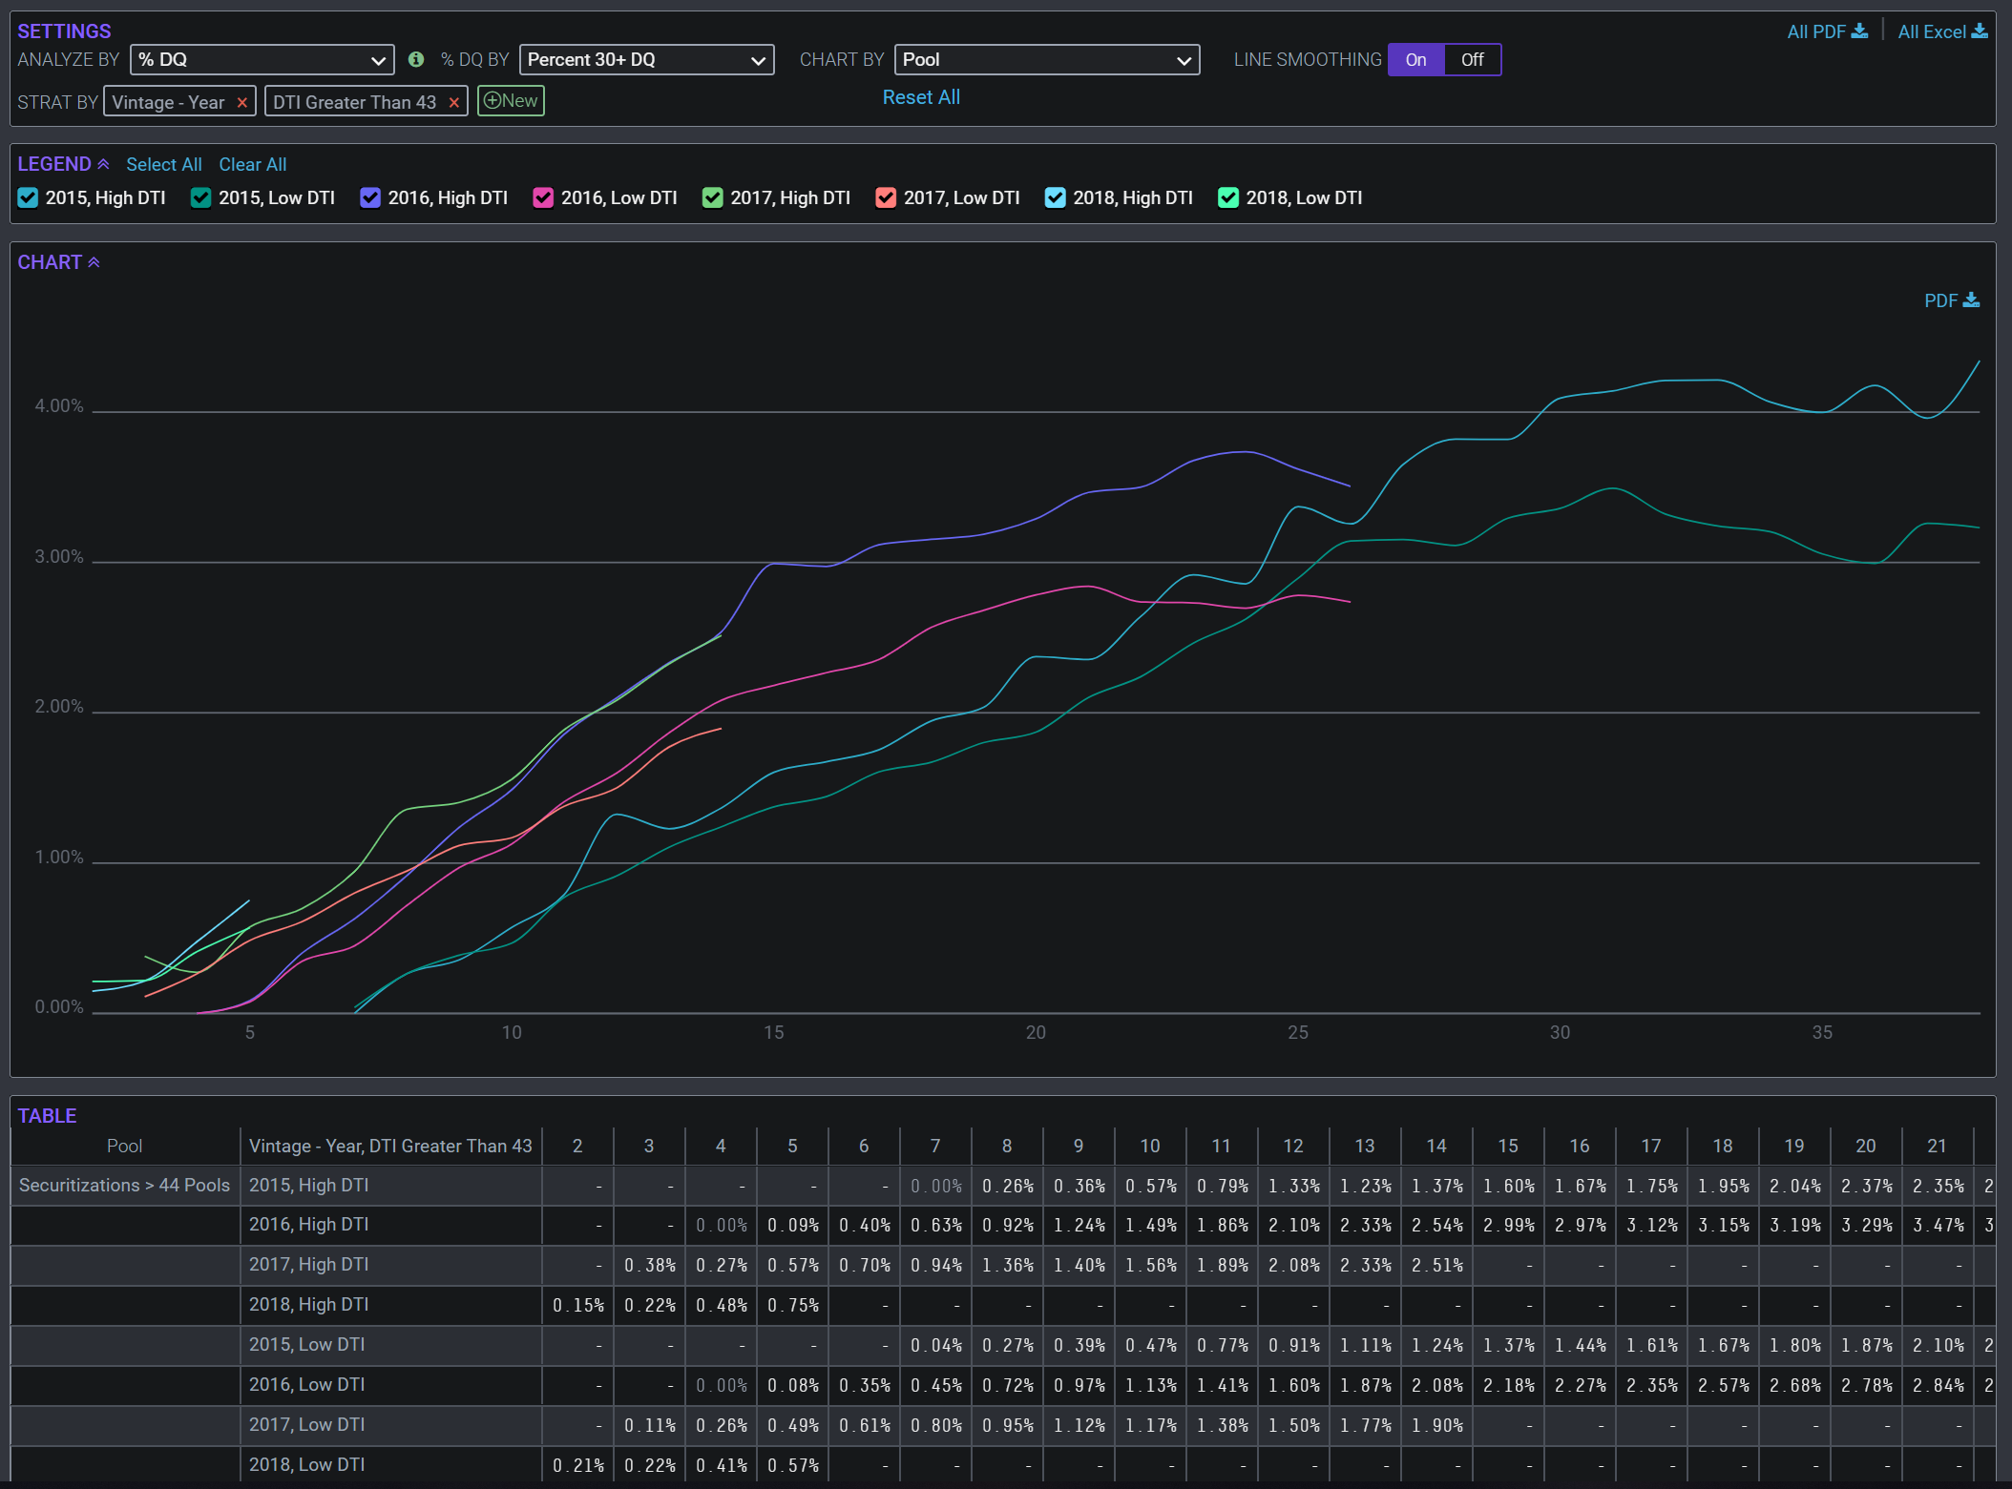This screenshot has width=2012, height=1489.
Task: Hide the 2018, Low DTI series
Action: click(1228, 197)
